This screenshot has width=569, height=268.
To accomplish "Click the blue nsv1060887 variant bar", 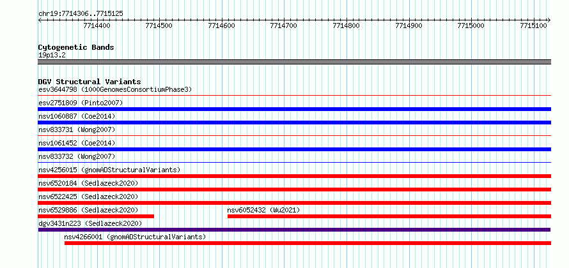I will coord(294,123).
